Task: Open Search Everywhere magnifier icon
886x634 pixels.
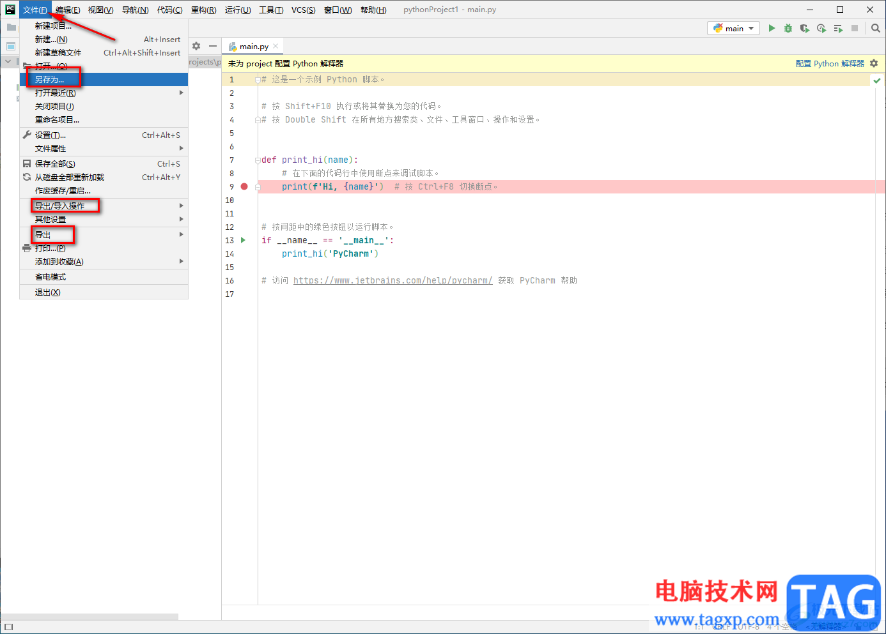Action: click(876, 28)
